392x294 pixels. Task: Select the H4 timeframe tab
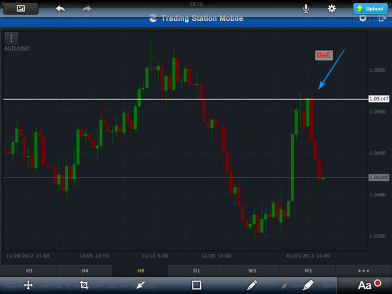click(x=85, y=270)
